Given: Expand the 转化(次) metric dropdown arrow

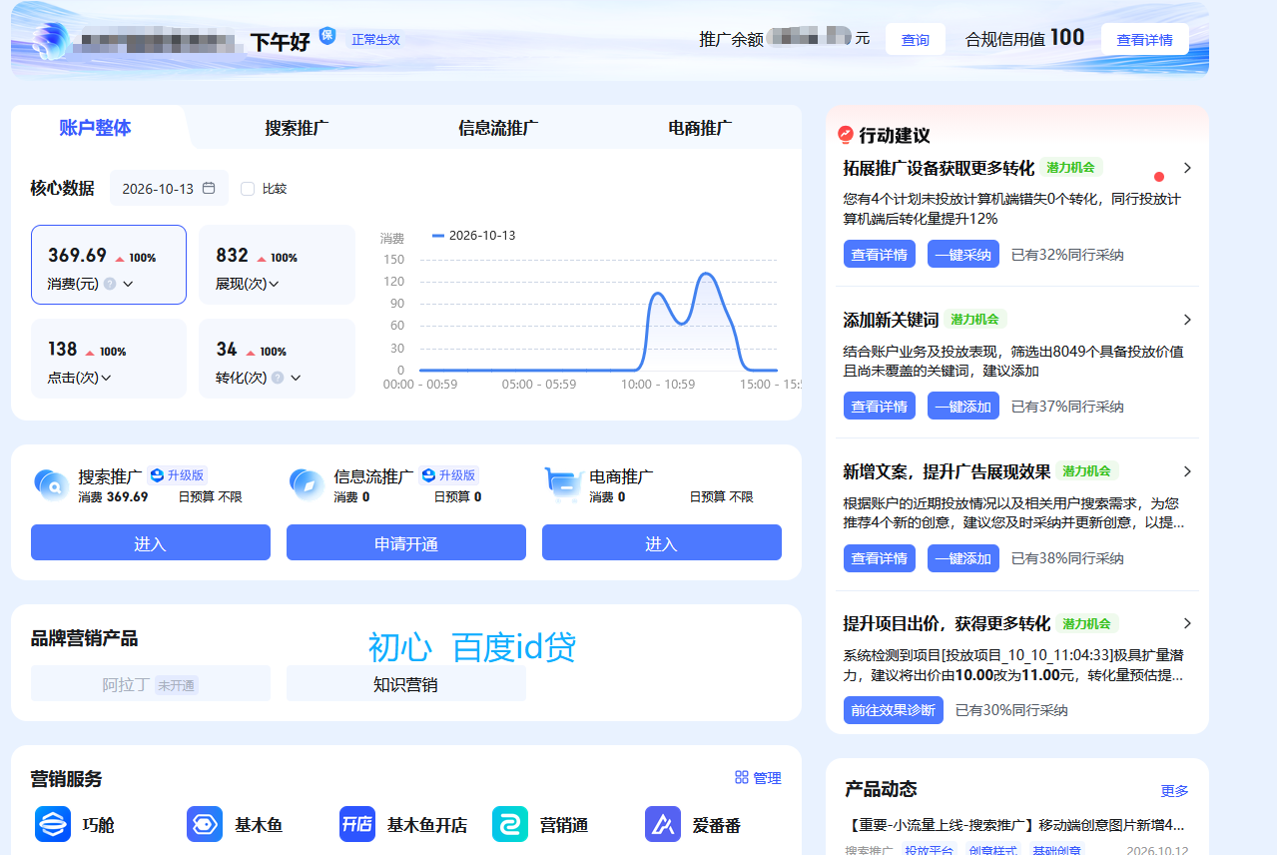Looking at the screenshot, I should 296,378.
